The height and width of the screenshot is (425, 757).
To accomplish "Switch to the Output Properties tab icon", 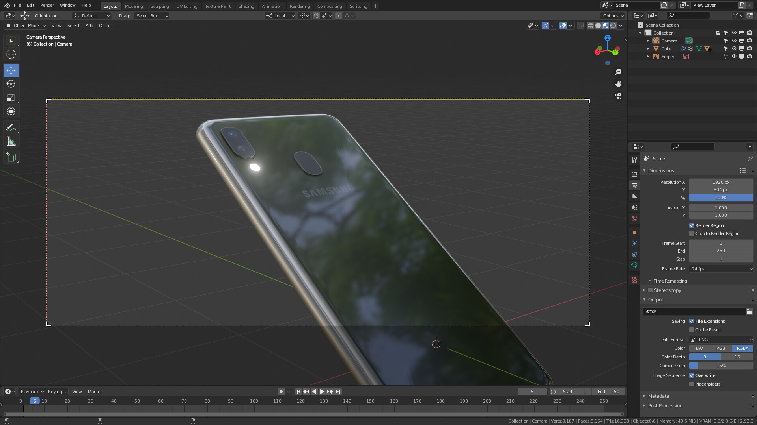I will point(634,185).
